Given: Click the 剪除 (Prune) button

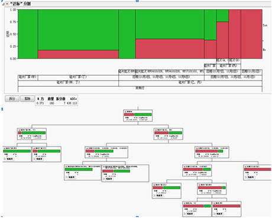Looking at the screenshot, I should click(x=27, y=99).
